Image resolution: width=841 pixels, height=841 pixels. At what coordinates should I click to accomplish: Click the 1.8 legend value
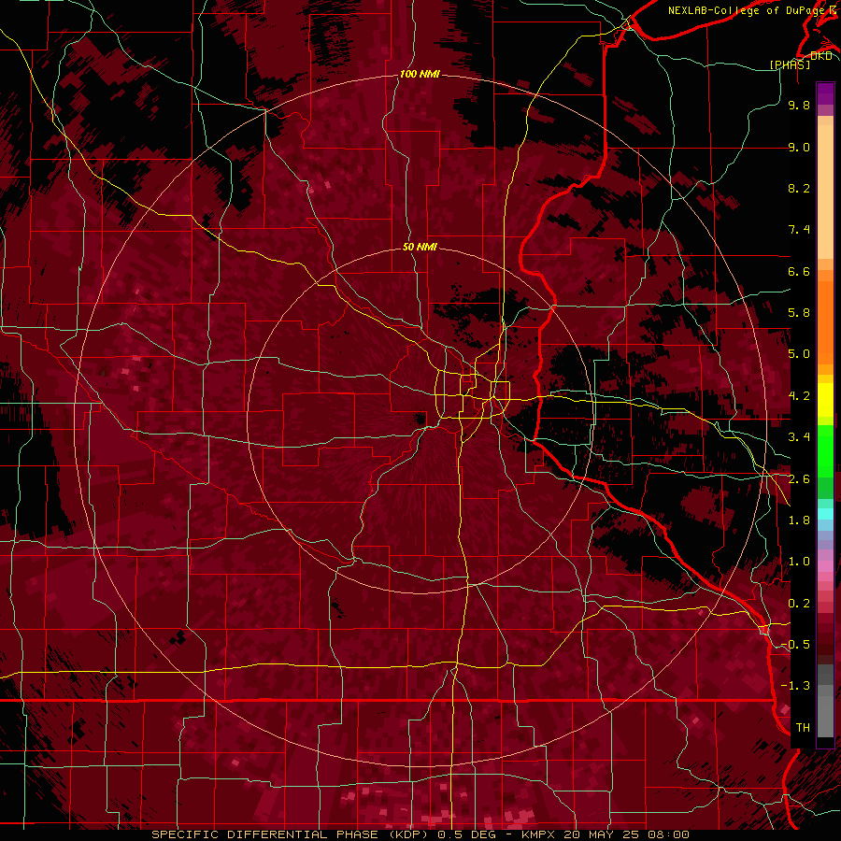point(799,520)
